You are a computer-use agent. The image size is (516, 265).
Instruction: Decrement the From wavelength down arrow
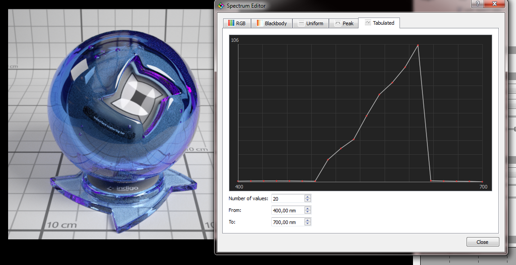pyautogui.click(x=307, y=212)
